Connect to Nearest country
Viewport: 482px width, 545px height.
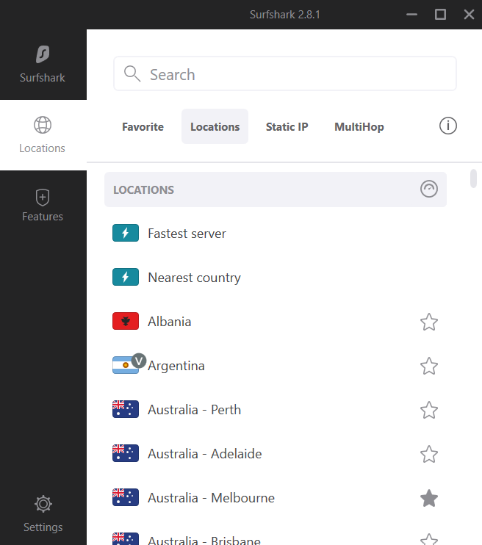click(x=276, y=278)
